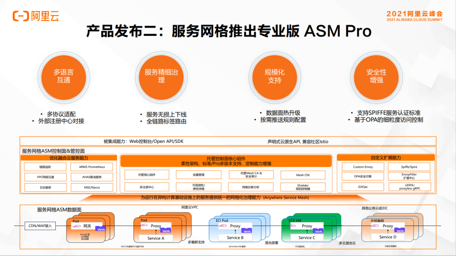Click the 外部注册中心对接 bullet

click(x=61, y=121)
